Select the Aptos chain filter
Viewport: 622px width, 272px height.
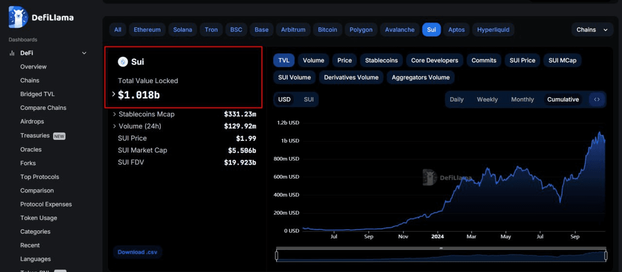(x=456, y=30)
